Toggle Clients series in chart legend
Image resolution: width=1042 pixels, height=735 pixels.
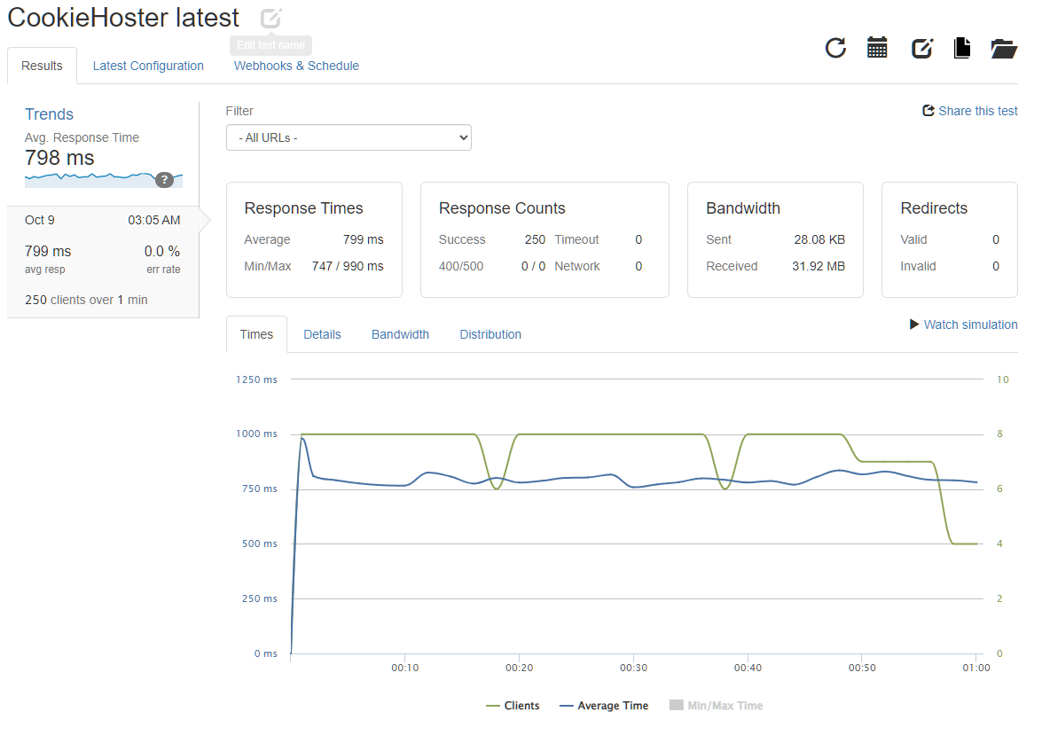tap(513, 706)
